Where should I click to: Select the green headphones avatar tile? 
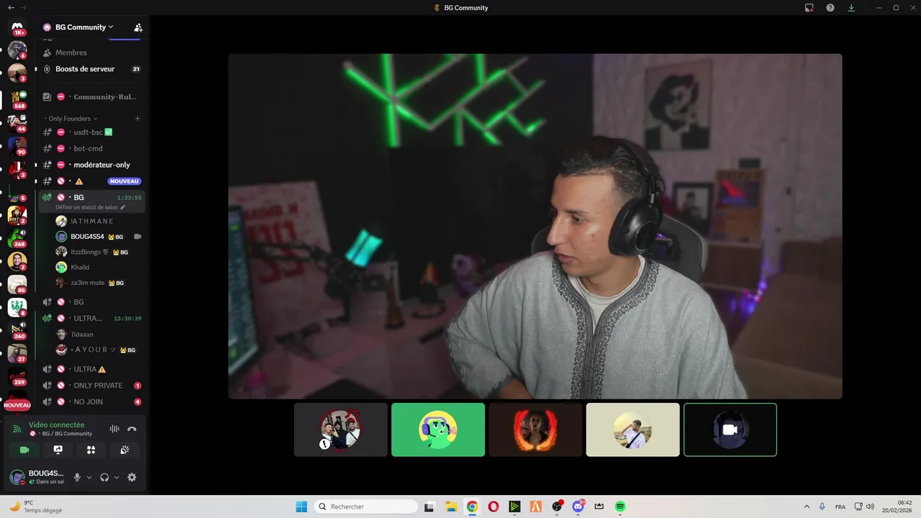coord(438,430)
